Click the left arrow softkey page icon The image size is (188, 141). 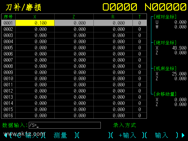pos(6,135)
